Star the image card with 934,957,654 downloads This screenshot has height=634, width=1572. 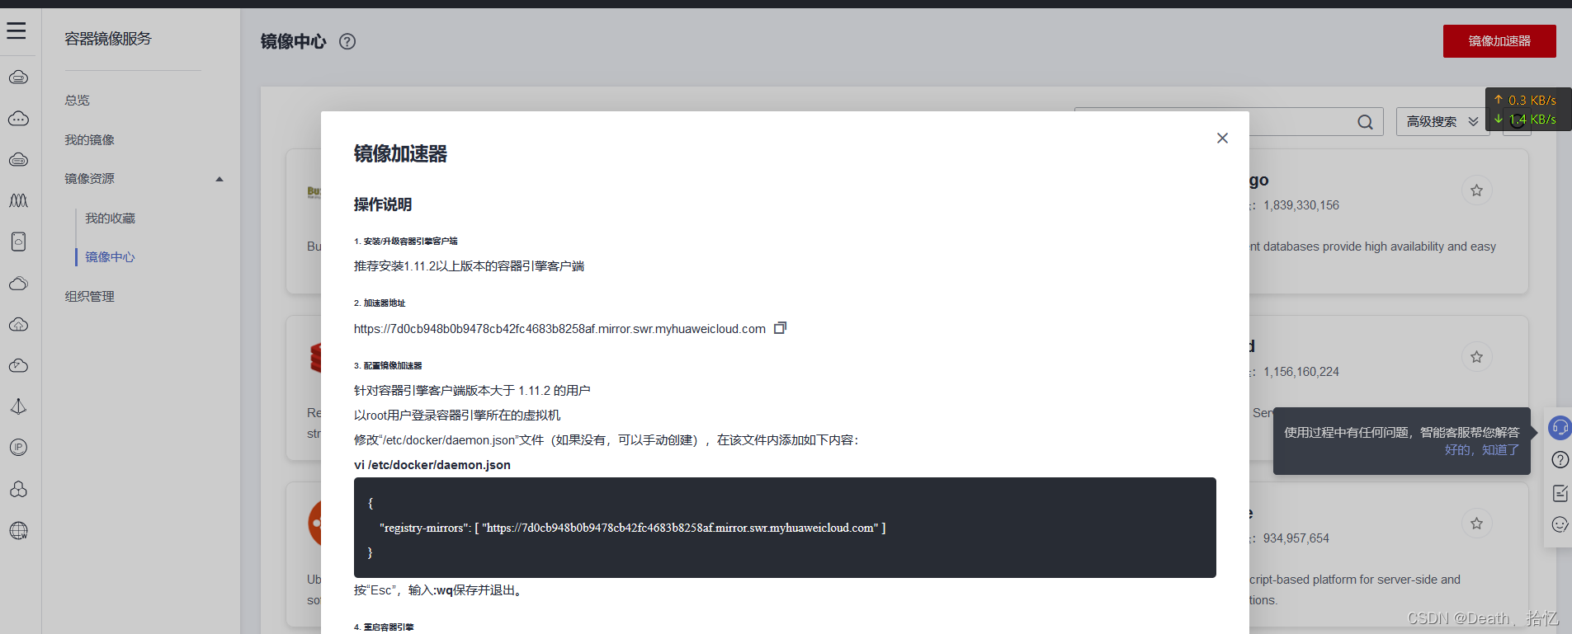pyautogui.click(x=1476, y=524)
